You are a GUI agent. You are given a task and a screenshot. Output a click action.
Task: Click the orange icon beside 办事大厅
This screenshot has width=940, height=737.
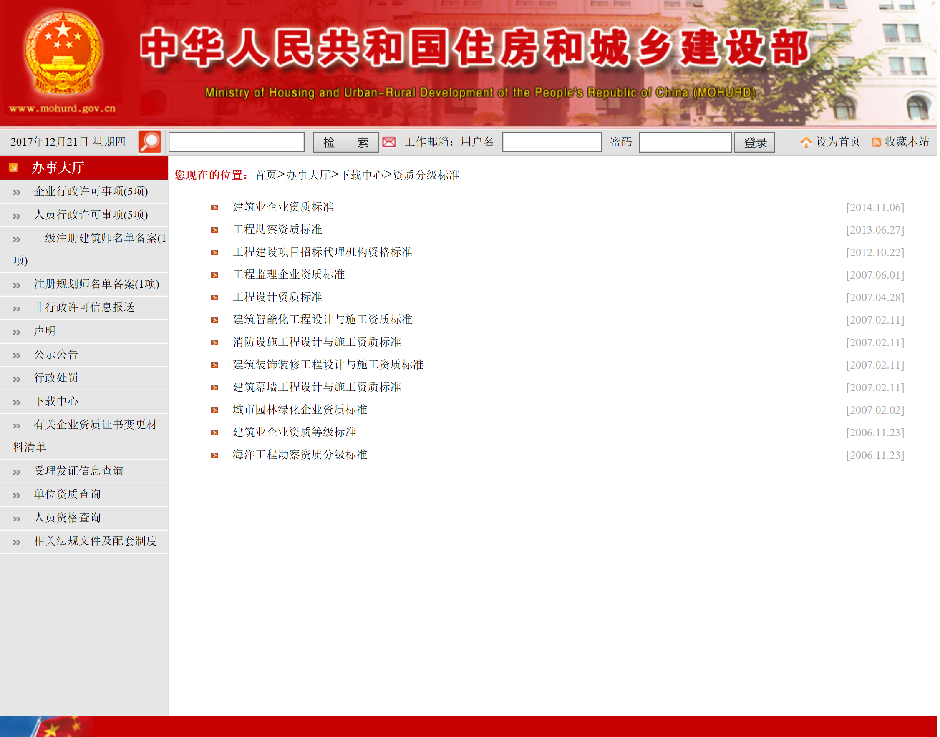(14, 167)
